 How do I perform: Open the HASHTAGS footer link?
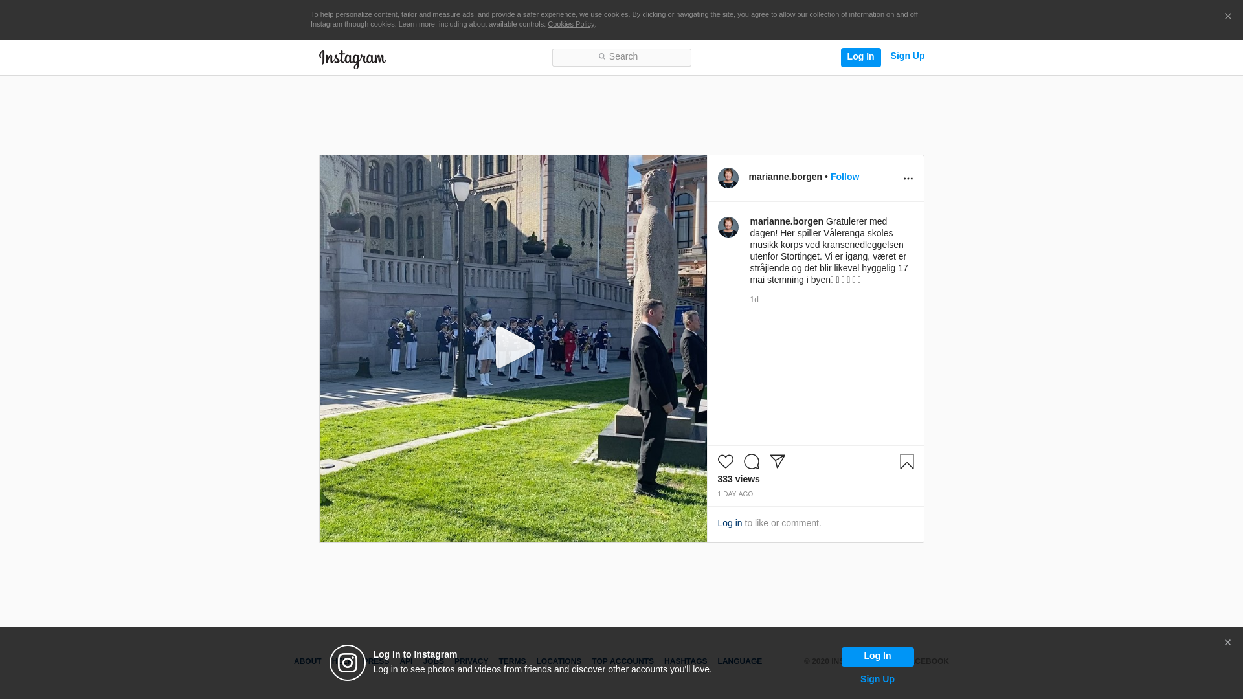click(686, 661)
